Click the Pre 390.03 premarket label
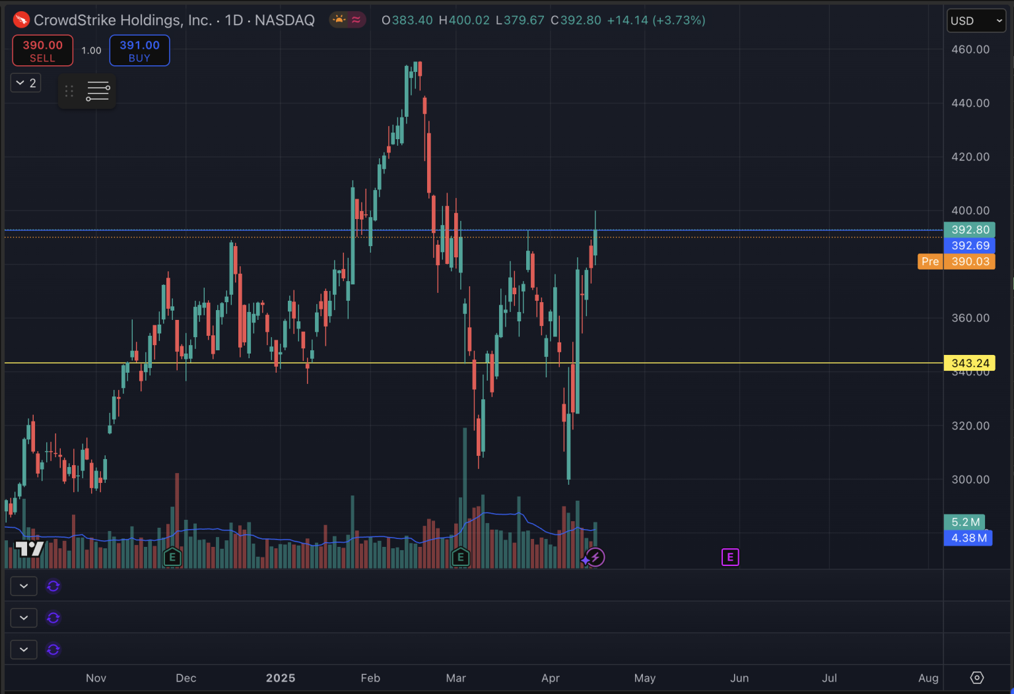Viewport: 1014px width, 694px height. pyautogui.click(x=955, y=261)
